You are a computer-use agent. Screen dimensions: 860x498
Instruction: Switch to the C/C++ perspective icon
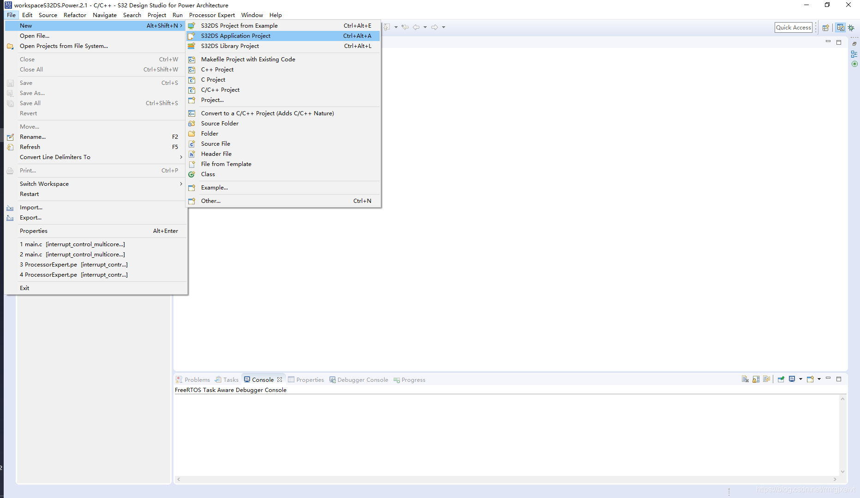(841, 28)
